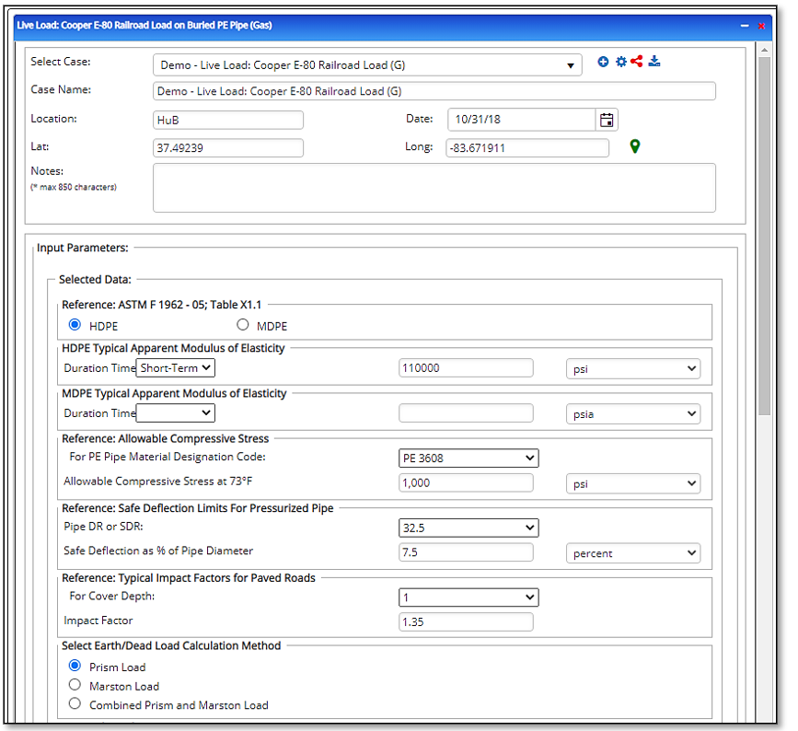This screenshot has width=798, height=731.
Task: Choose the Marston Load calculation method
Action: point(75,684)
